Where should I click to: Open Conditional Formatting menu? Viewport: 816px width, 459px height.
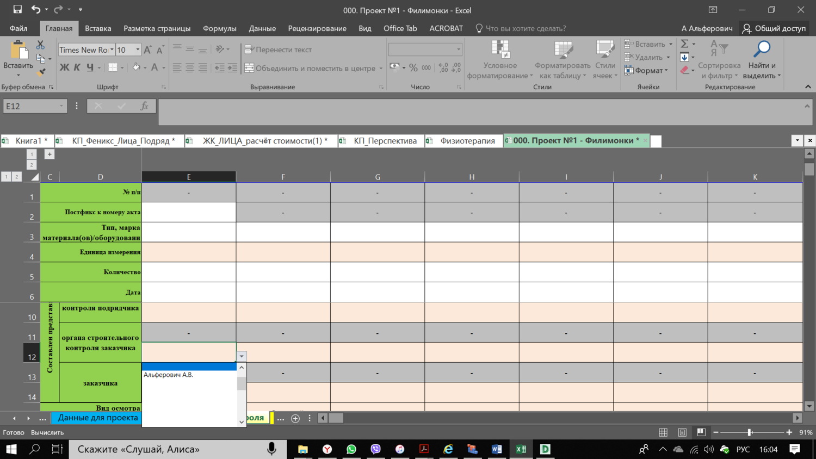tap(500, 60)
